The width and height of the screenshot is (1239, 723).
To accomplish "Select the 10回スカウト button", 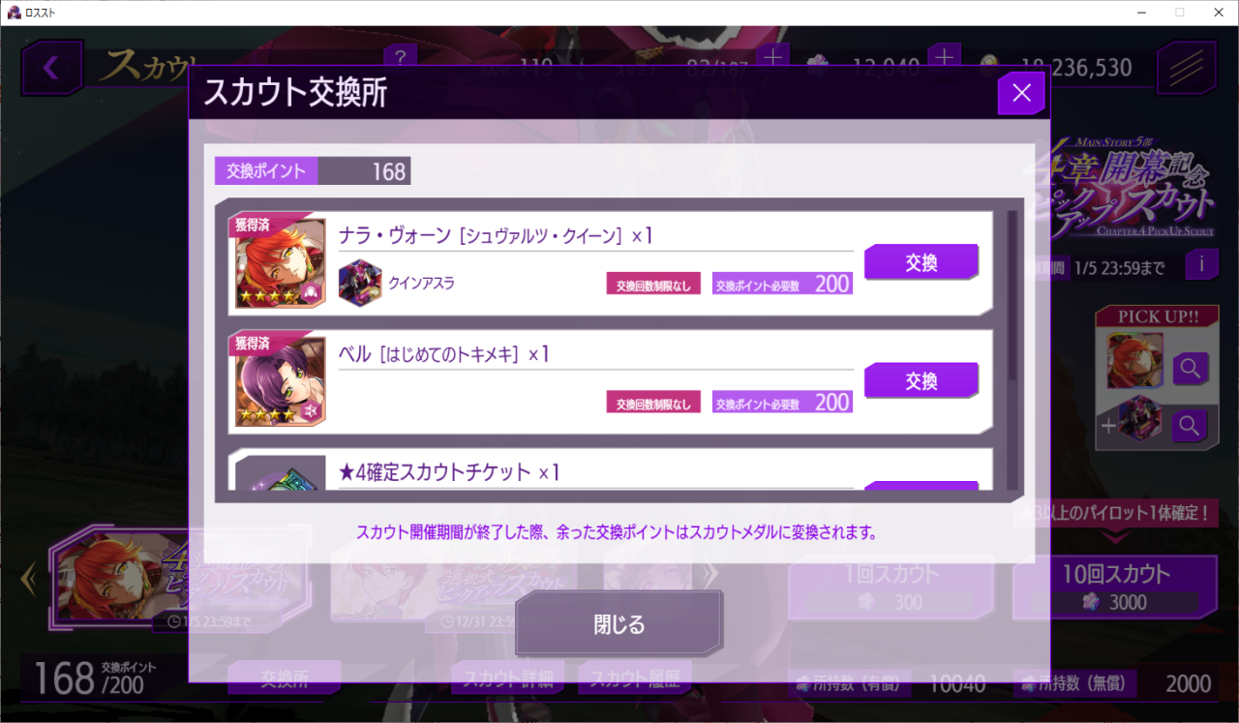I will (1115, 587).
